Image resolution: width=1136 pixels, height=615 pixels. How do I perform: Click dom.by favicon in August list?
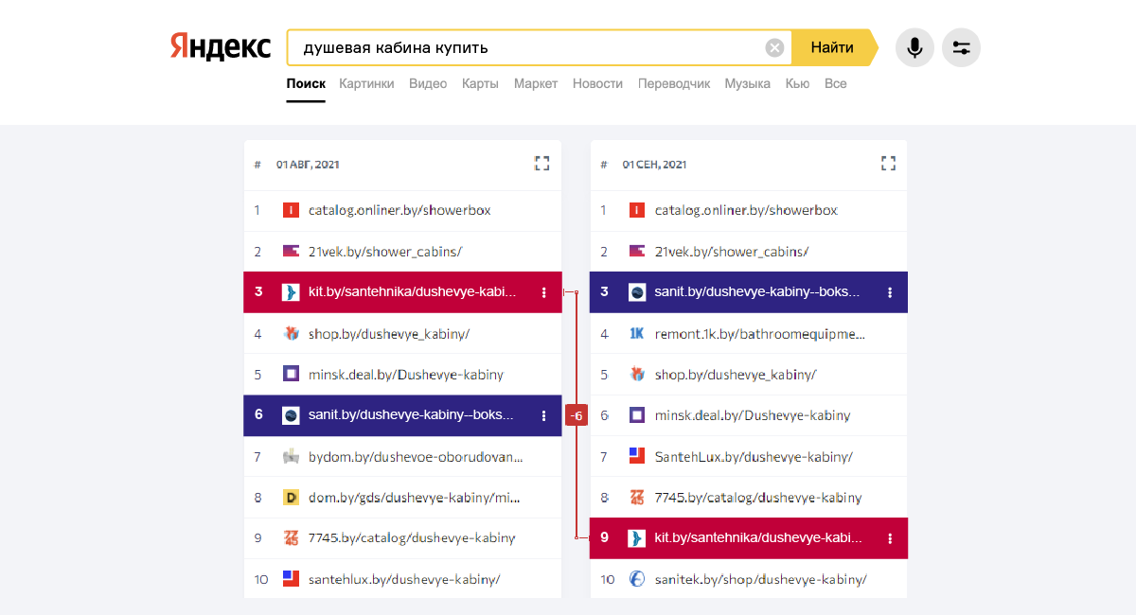(x=291, y=497)
